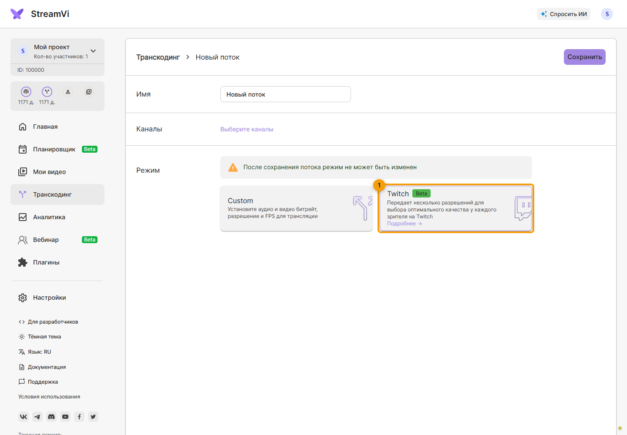Open the Для разработчиков link
This screenshot has height=435, width=627.
[48, 322]
